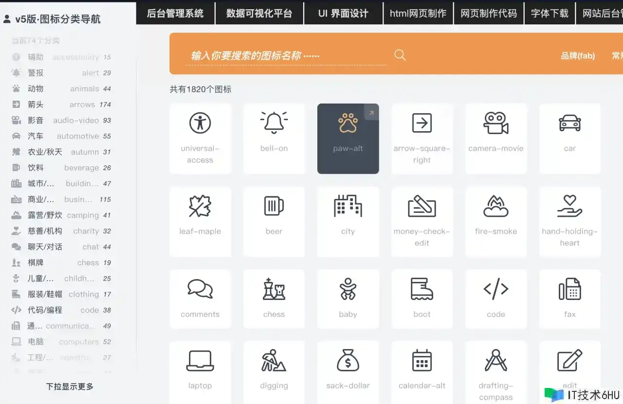Choose the 箭头 arrows category
623x404 pixels.
(x=61, y=105)
